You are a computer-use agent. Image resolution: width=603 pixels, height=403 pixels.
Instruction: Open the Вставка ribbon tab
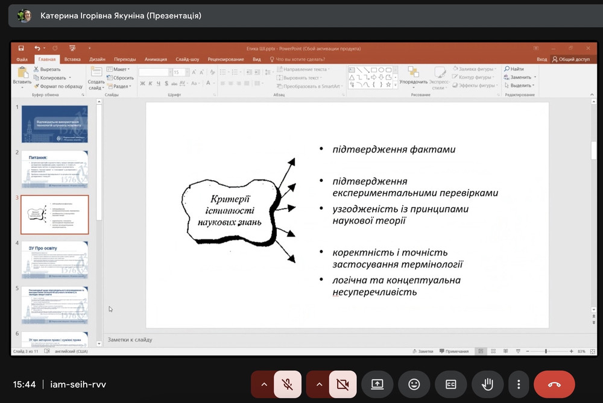coord(72,59)
